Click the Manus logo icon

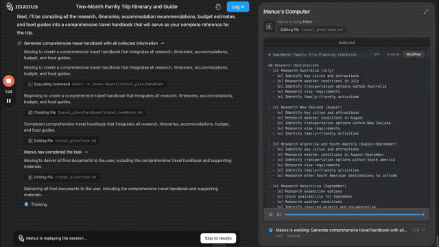[x=10, y=6]
